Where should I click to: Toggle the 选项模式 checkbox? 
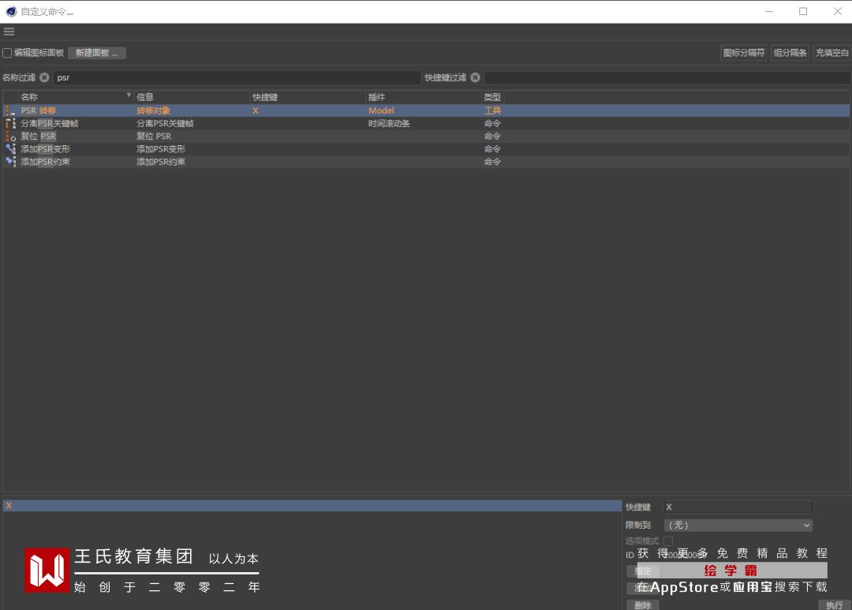pos(668,541)
